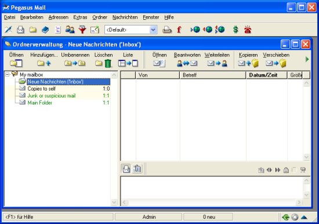Expand more toolbar buttons with green arrow
Viewport: 319px width, 224px height.
[307, 59]
